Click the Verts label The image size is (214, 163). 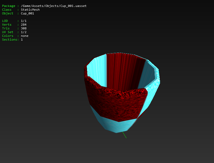click(7, 25)
